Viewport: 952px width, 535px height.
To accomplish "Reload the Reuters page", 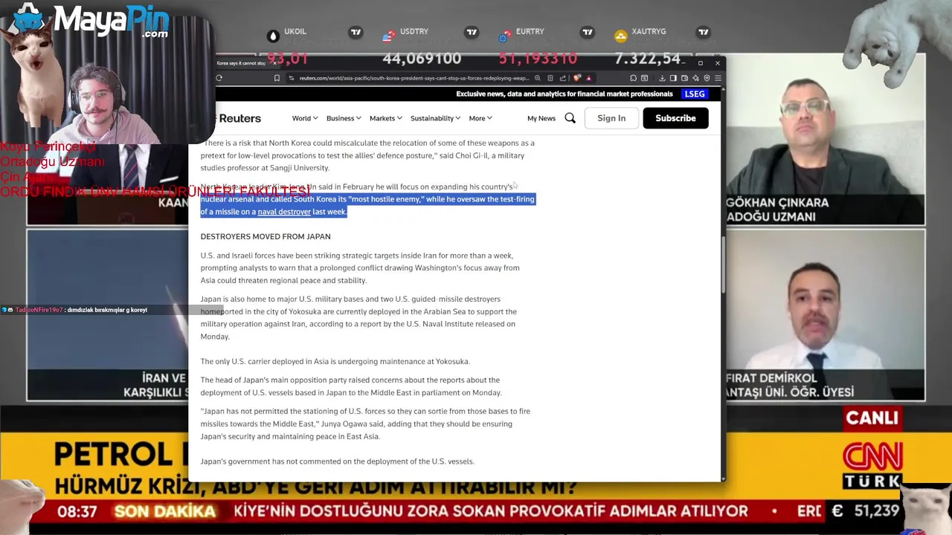I will click(x=219, y=78).
